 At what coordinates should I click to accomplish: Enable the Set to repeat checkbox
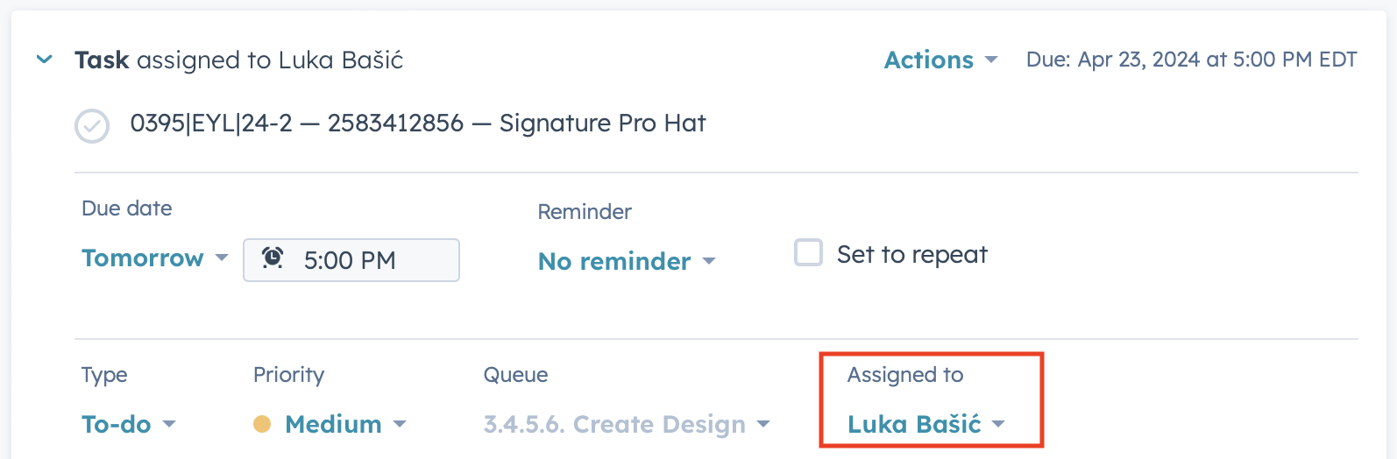pyautogui.click(x=808, y=253)
